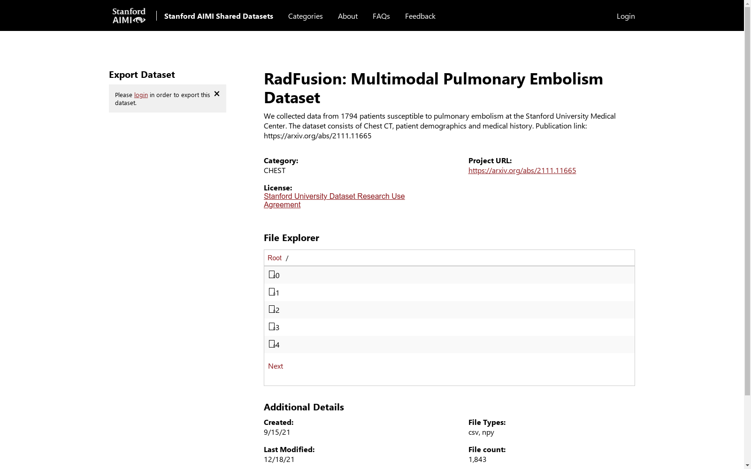Click the Export Dataset heading
Screen dimensions: 751x469
click(x=142, y=75)
